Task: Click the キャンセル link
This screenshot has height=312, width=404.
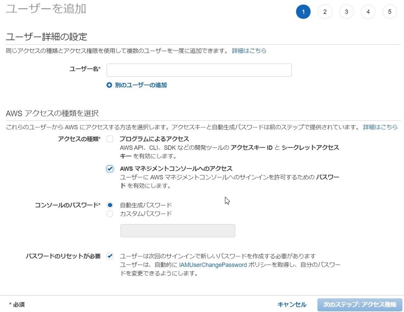Action: pyautogui.click(x=292, y=304)
